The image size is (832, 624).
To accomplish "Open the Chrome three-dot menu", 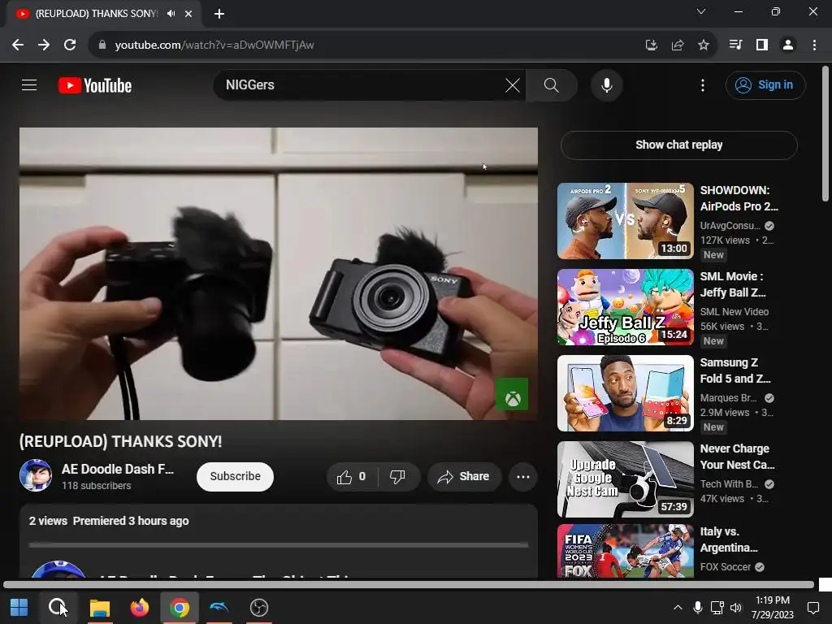I will [x=814, y=45].
